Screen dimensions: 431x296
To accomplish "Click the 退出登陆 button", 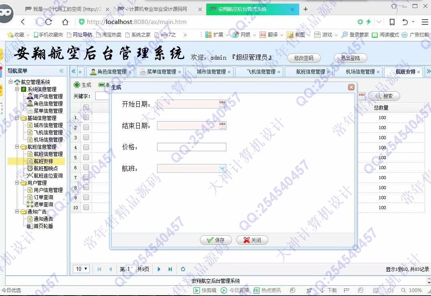I will [350, 58].
